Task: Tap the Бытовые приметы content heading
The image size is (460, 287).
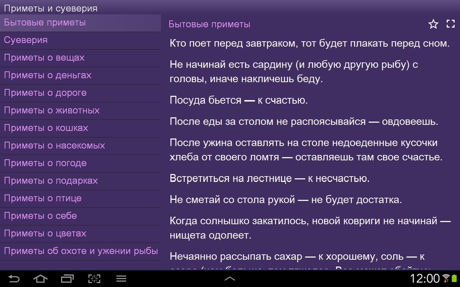Action: pos(210,24)
